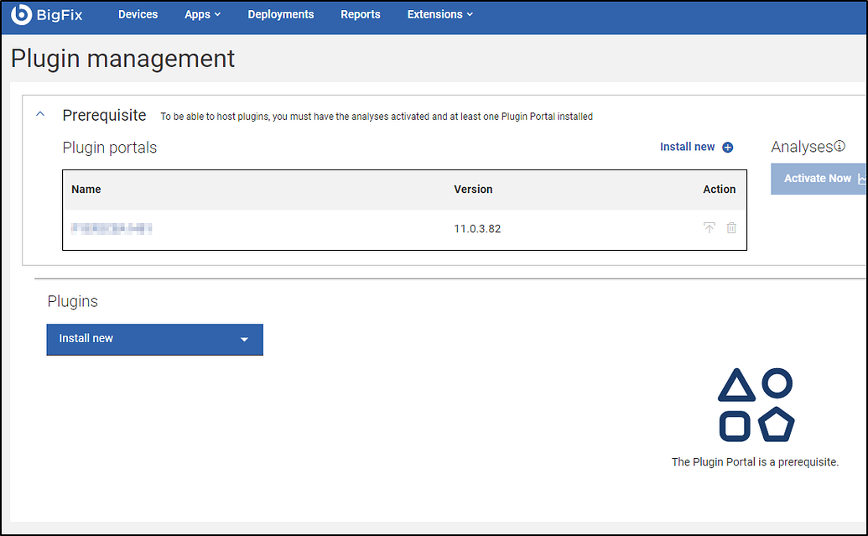Open the Install new plugins dropdown arrow
The width and height of the screenshot is (868, 536).
245,339
